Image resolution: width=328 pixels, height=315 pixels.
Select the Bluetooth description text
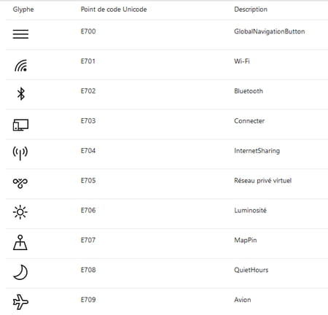click(249, 91)
